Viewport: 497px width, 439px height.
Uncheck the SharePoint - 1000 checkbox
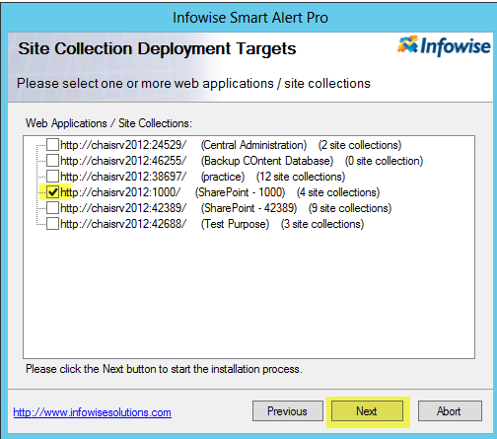tap(52, 191)
